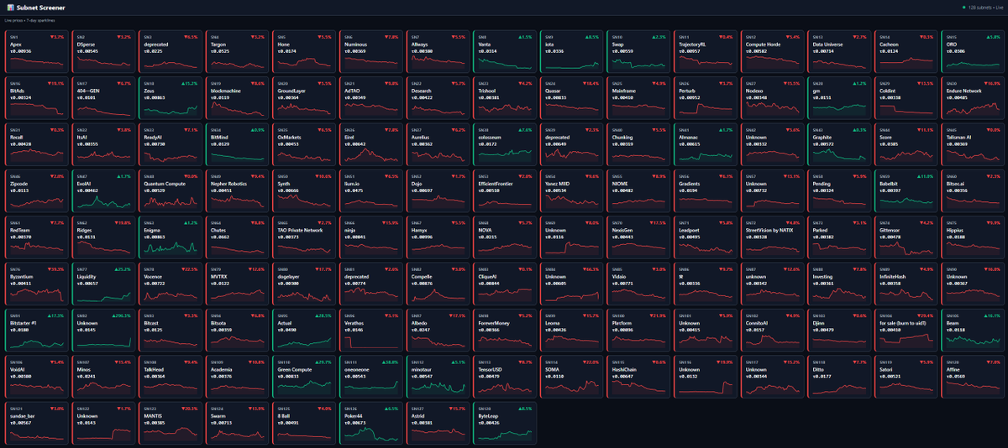This screenshot has height=448, width=1008.
Task: Click the BitAds subnet name
Action: point(18,91)
